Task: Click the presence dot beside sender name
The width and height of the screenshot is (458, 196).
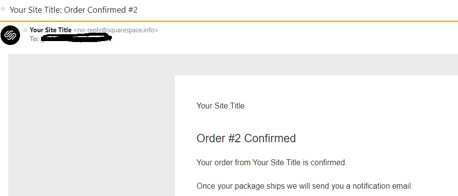Action: point(25,30)
